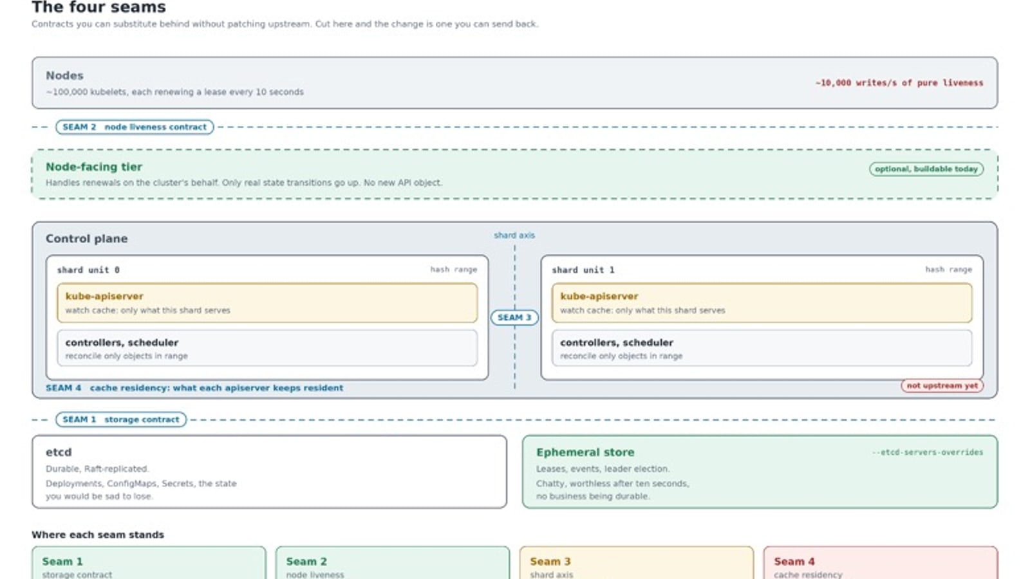Click kube-apiserver box in shard unit 1

762,303
